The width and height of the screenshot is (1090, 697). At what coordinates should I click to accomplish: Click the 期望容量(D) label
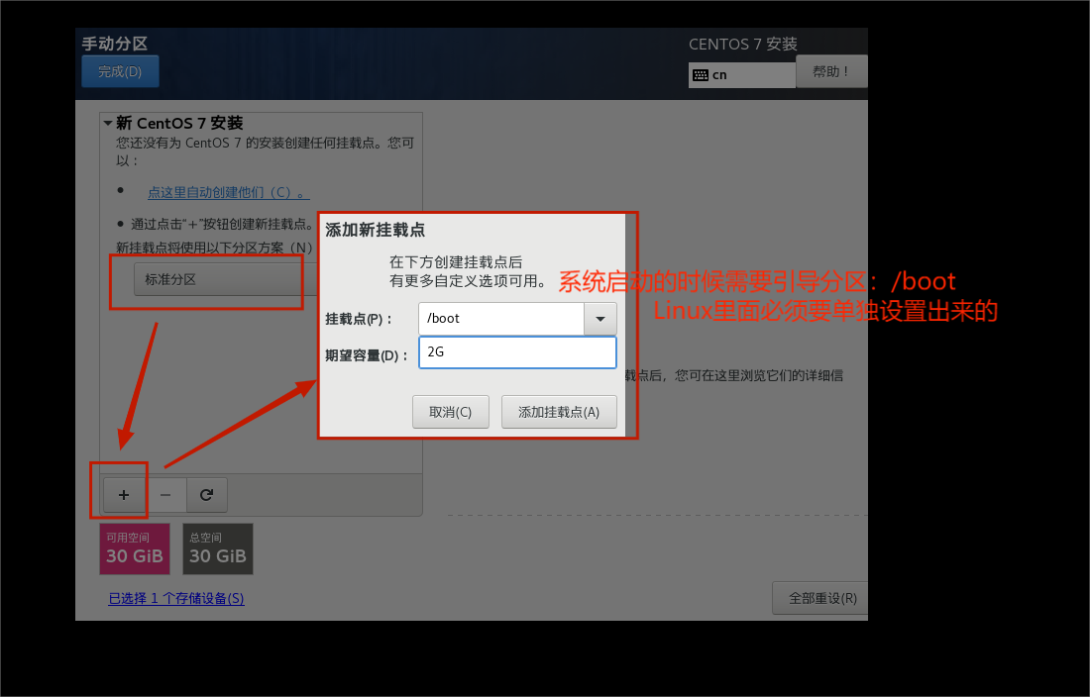coord(367,356)
